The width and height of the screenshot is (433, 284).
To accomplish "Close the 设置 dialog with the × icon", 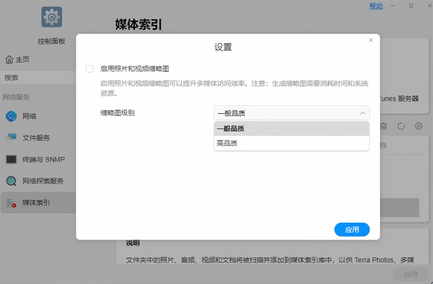I will click(371, 40).
